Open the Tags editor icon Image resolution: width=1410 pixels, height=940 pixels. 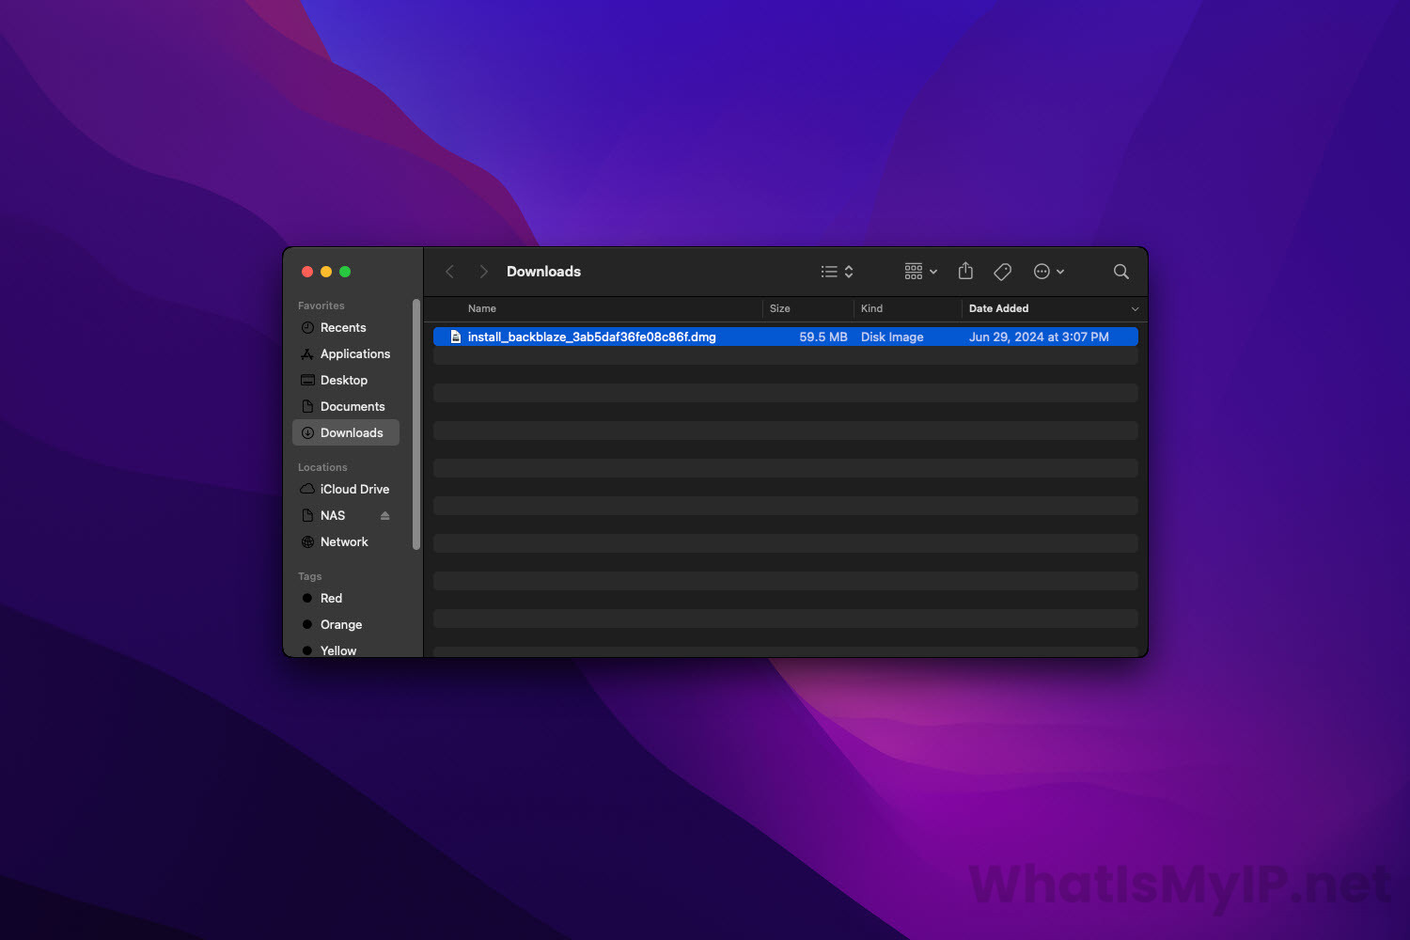pos(1002,272)
